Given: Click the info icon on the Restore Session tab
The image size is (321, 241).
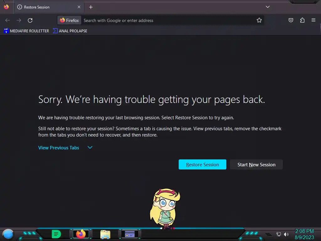Looking at the screenshot, I should [20, 7].
